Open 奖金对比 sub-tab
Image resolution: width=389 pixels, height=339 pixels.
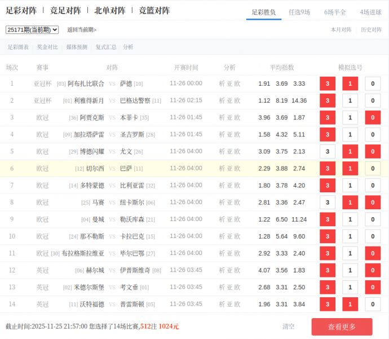pos(47,47)
